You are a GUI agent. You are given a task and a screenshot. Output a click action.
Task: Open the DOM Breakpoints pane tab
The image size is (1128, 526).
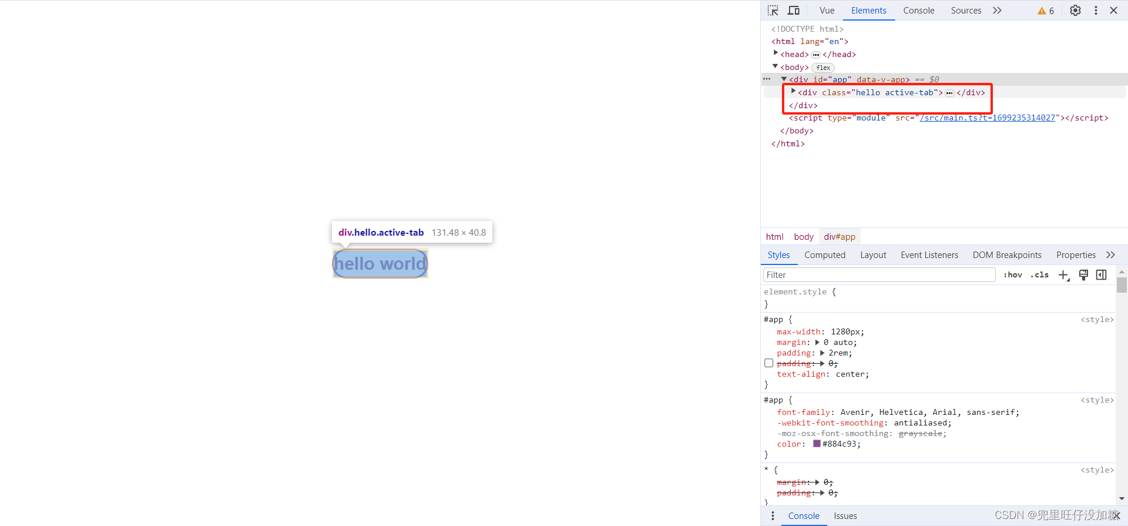pos(1007,255)
